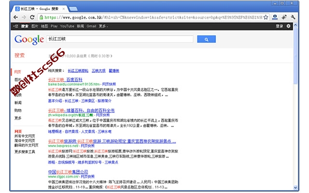Expand 更多 in the left sidebar
The width and height of the screenshot is (309, 193).
[18, 118]
